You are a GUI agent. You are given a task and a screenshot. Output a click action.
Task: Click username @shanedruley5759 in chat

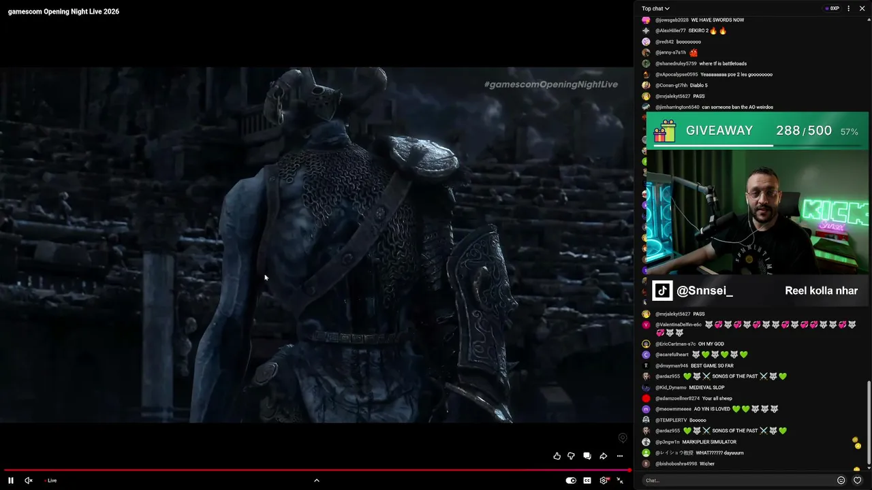[676, 63]
